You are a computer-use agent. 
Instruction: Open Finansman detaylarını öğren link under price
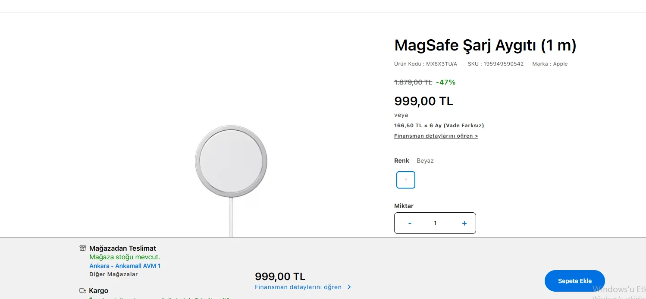click(x=436, y=136)
